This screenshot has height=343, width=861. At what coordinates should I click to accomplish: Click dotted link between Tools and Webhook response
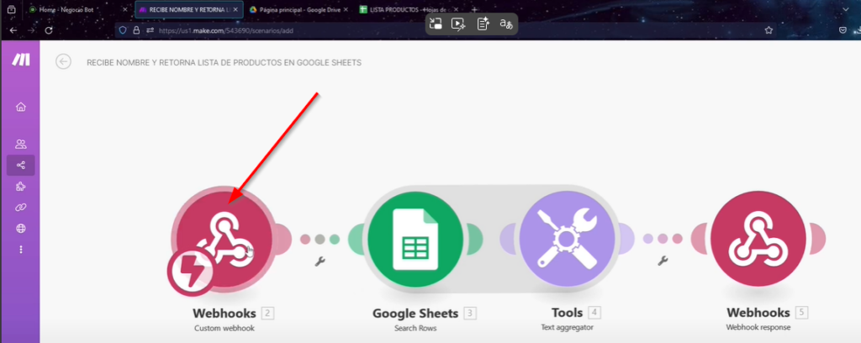[x=663, y=239]
